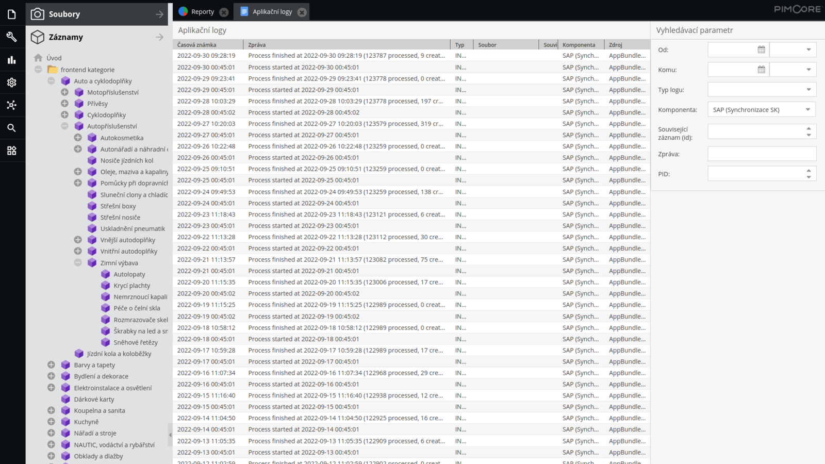Select Kuchyně tree item
This screenshot has height=464, width=825.
click(86, 422)
